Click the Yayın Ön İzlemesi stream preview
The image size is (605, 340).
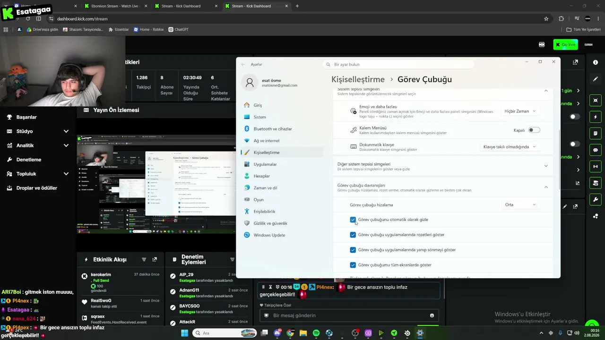[156, 184]
